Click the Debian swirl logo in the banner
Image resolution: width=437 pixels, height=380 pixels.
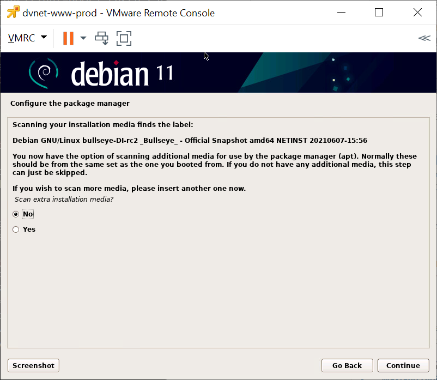tap(43, 73)
